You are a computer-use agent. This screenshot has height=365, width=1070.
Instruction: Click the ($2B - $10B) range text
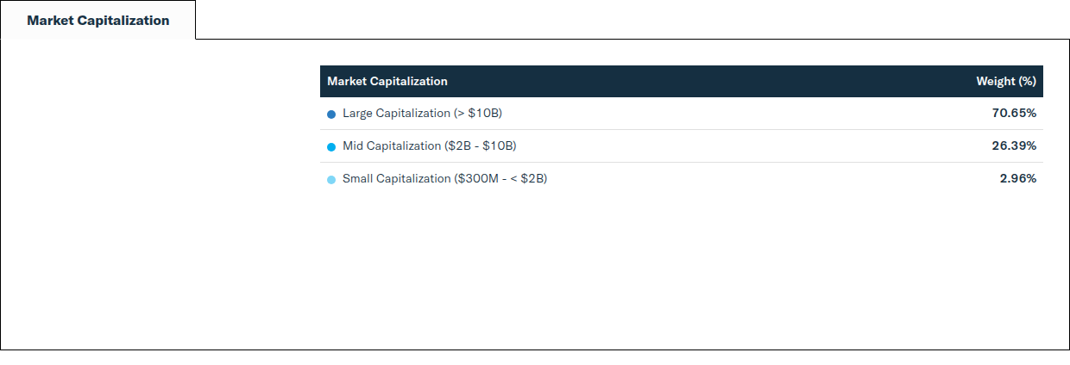(x=481, y=145)
